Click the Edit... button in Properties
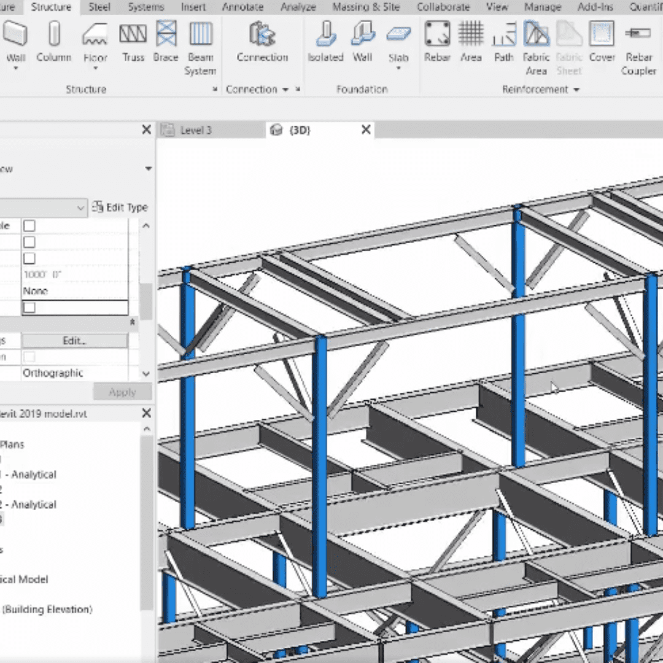Image resolution: width=663 pixels, height=663 pixels. 74,341
